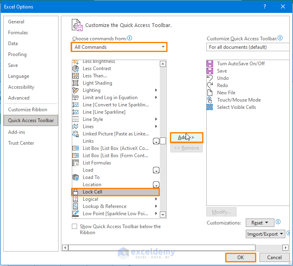293x266 pixels.
Task: Expand the Load group dropdown indicator
Action: (156, 170)
